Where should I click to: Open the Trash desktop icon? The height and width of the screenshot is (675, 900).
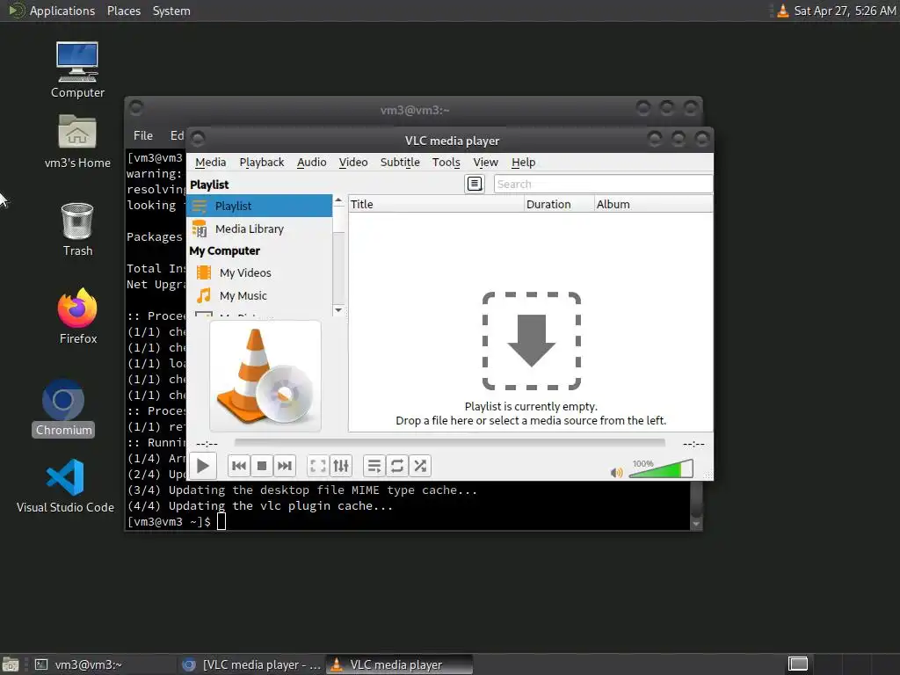77,229
